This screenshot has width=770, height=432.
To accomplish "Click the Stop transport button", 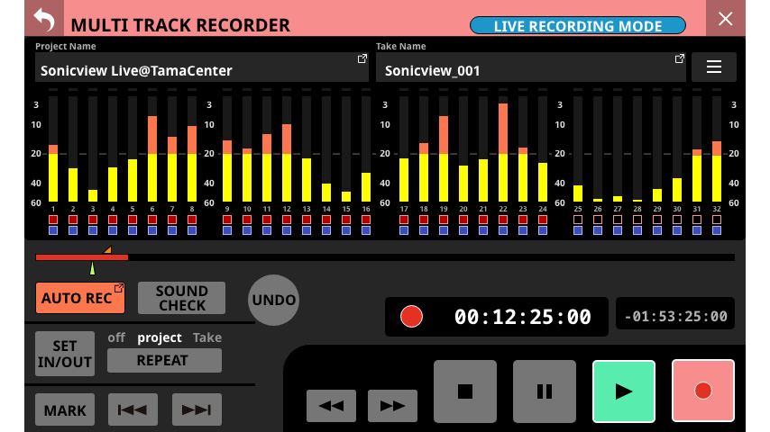I will pos(465,391).
